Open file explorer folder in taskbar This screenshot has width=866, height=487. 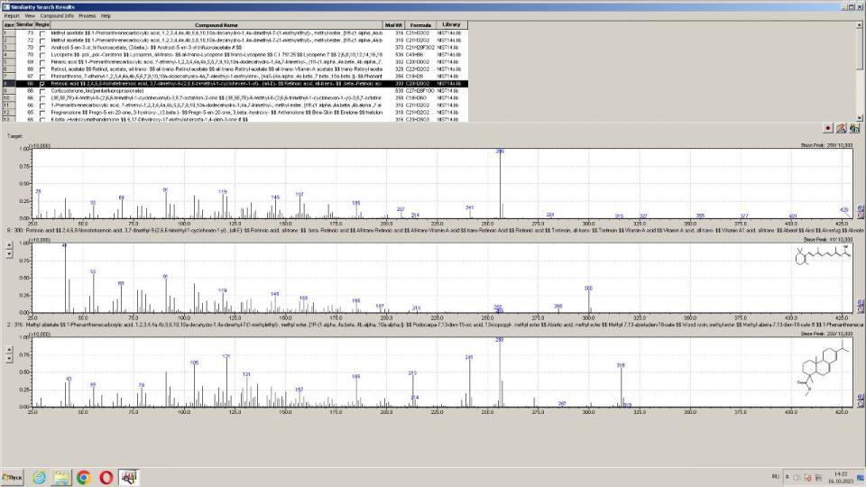pyautogui.click(x=61, y=475)
